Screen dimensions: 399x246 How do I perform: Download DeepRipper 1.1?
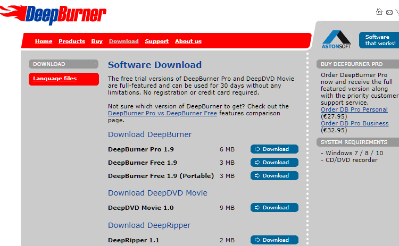(x=274, y=240)
